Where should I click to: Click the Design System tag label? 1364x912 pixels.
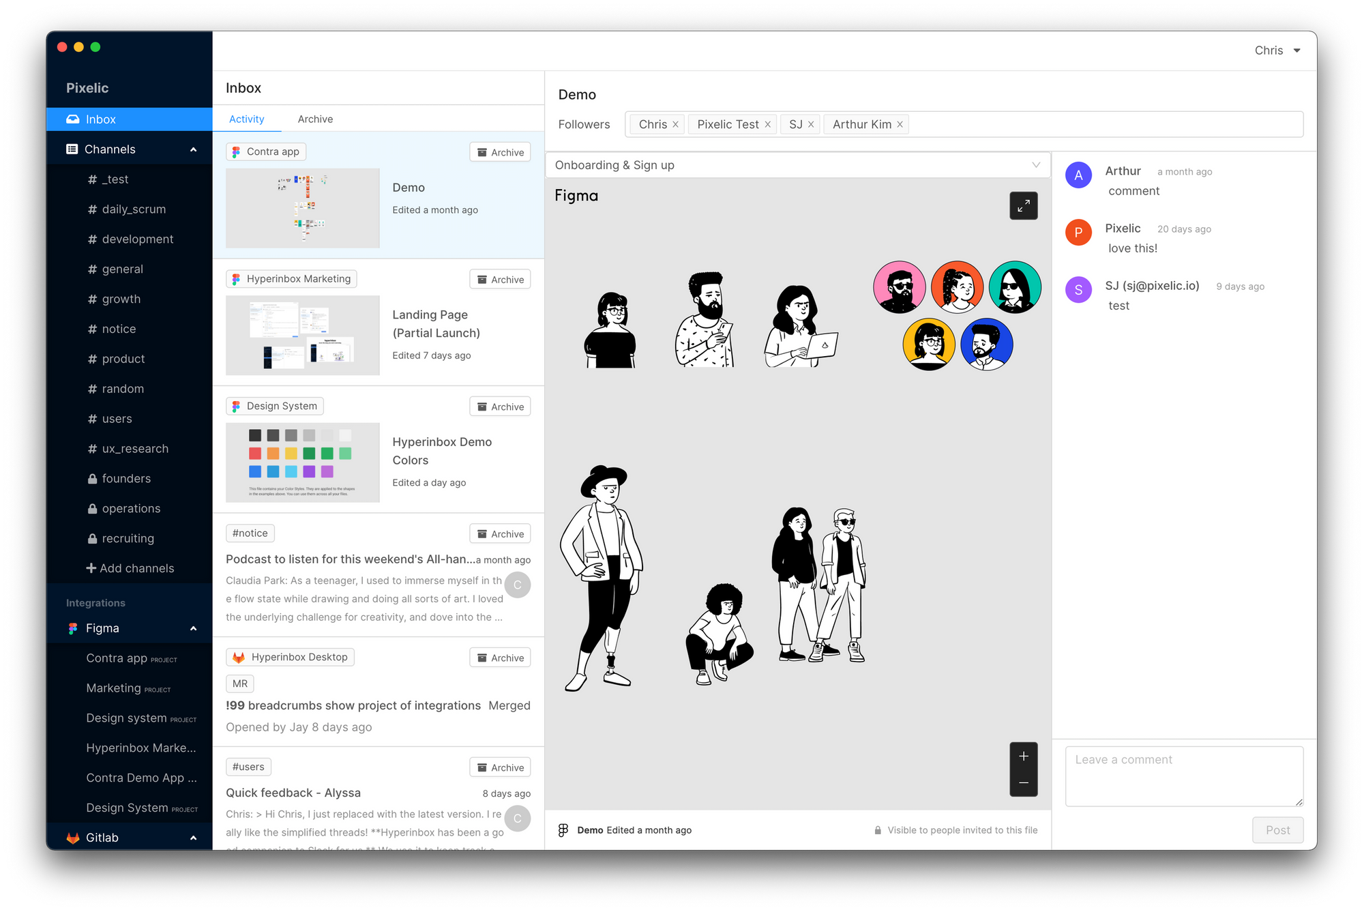[x=275, y=406]
